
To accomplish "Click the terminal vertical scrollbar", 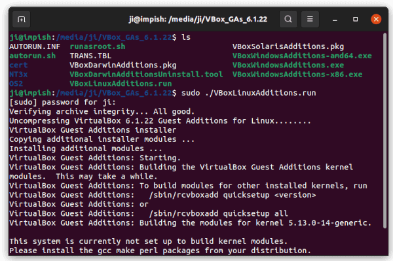I will pos(384,131).
